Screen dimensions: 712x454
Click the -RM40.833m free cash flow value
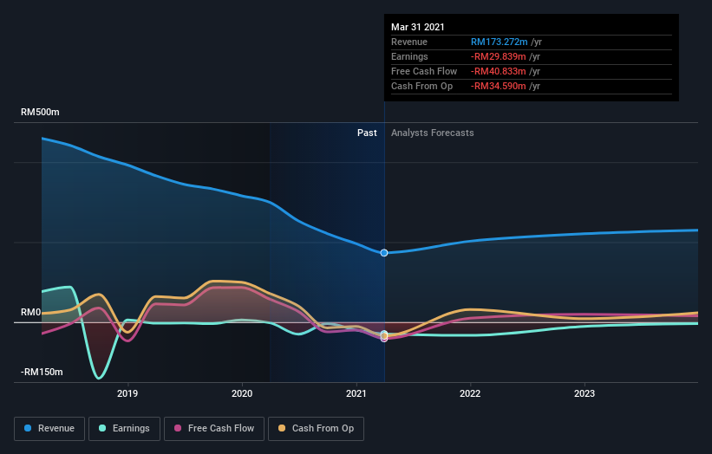tap(498, 71)
